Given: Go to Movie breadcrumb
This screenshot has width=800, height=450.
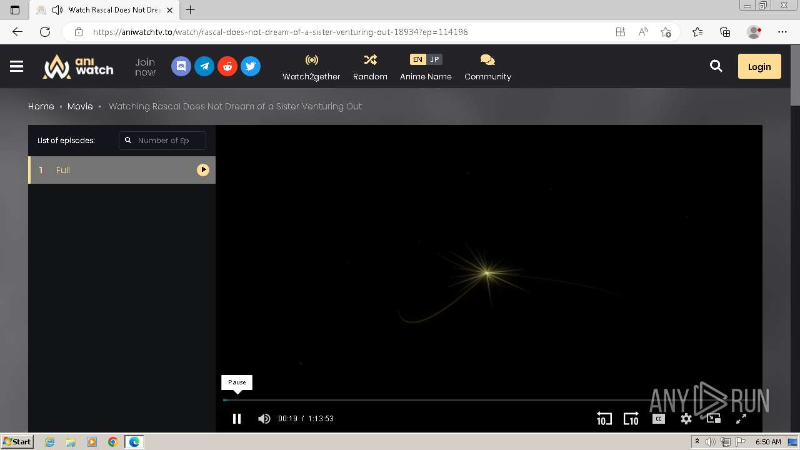Looking at the screenshot, I should coord(80,106).
